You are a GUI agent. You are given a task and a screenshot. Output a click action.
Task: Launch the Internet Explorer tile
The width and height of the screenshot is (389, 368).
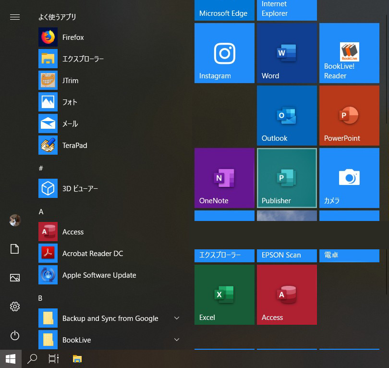pos(287,10)
